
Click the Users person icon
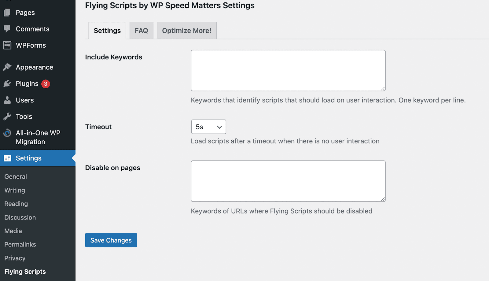tap(7, 100)
